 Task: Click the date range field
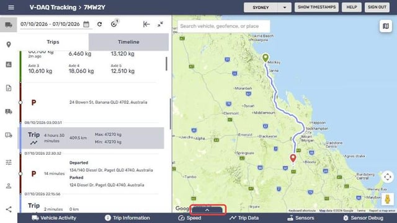pyautogui.click(x=50, y=24)
